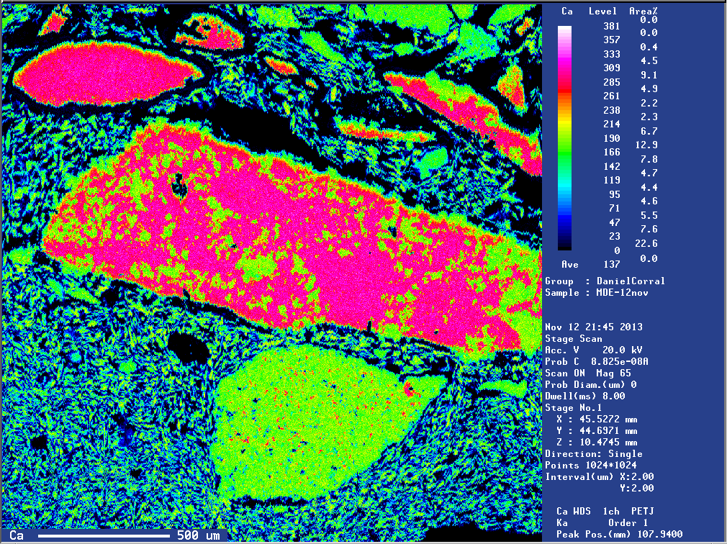Click the area percentage "4.9"
Viewport: 727px width, 544px height.
pyautogui.click(x=649, y=89)
